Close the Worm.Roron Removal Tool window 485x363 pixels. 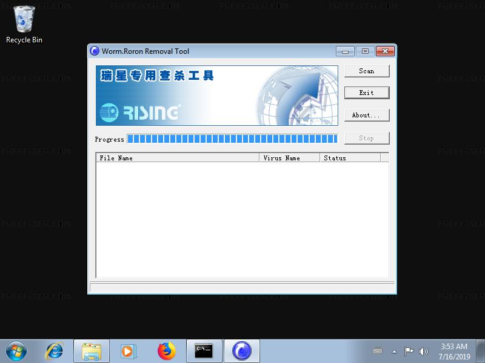click(x=385, y=51)
